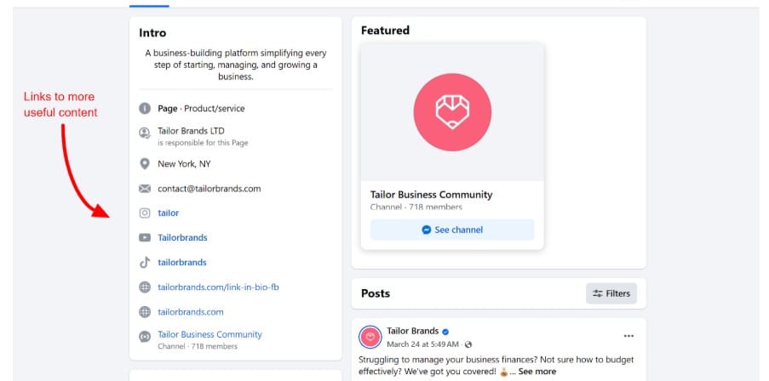Open the Tailor Brands post author name
The width and height of the screenshot is (769, 381).
[x=412, y=331]
